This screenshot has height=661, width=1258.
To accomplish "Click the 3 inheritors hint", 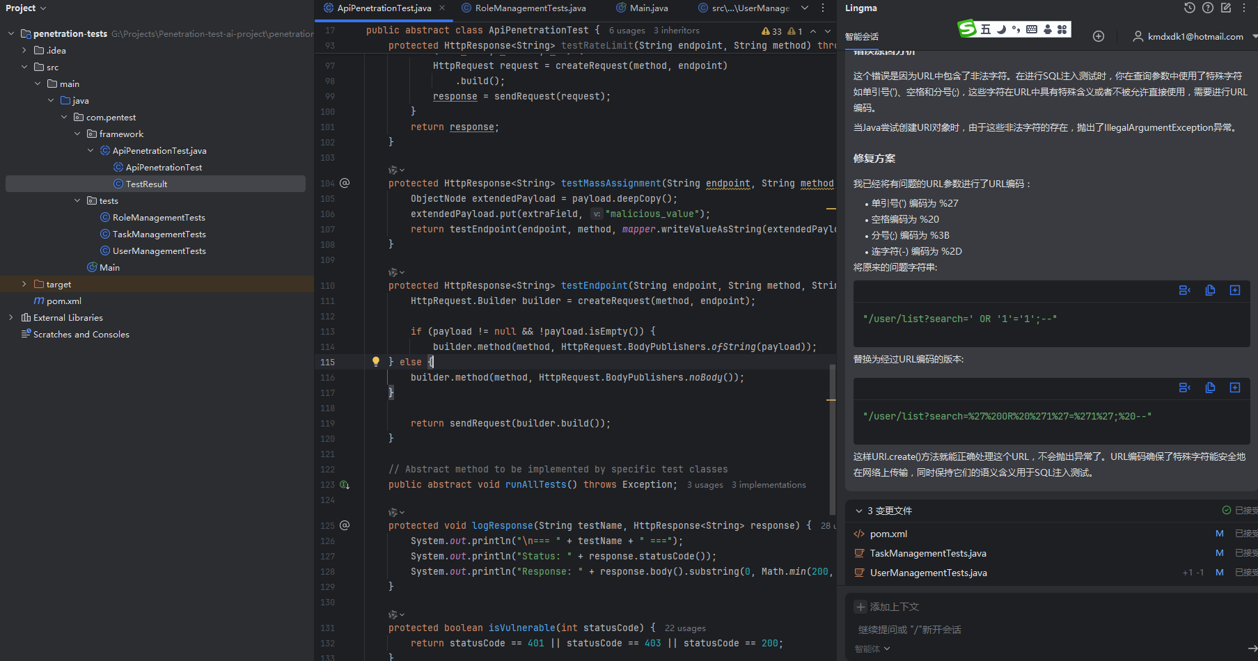I will pyautogui.click(x=676, y=31).
